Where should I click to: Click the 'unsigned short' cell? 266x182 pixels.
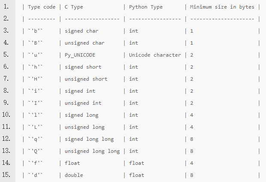pos(86,79)
